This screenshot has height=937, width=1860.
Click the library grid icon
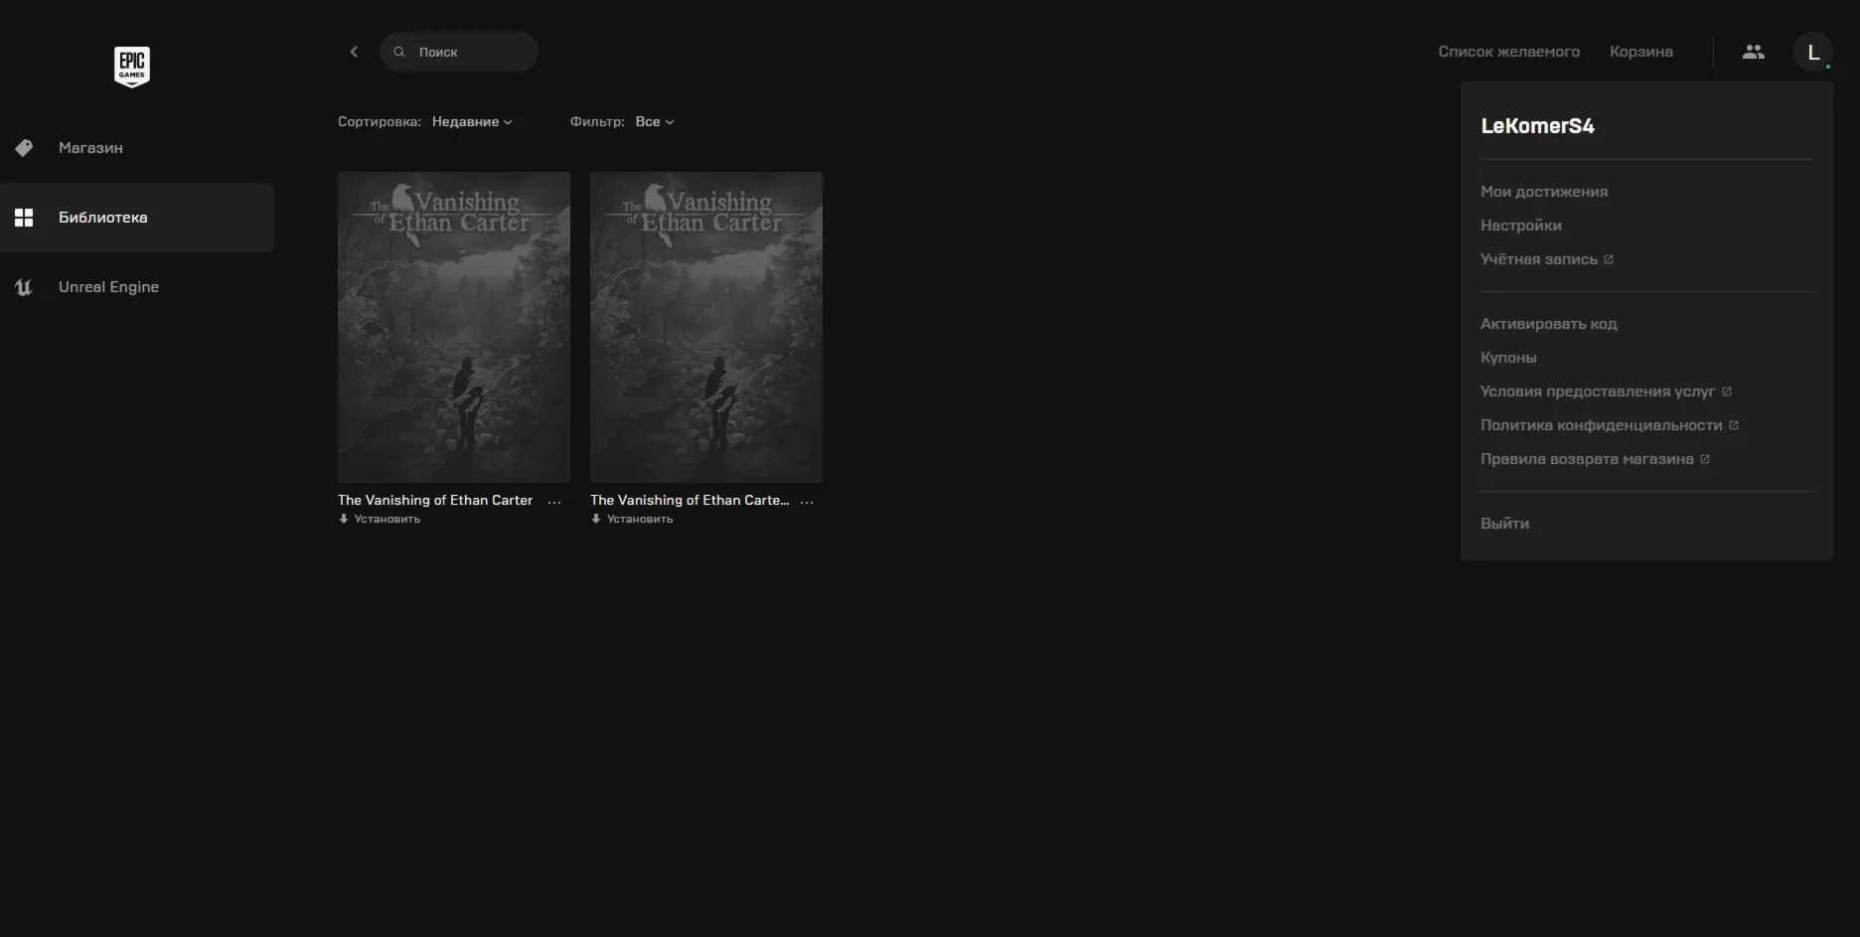[24, 218]
